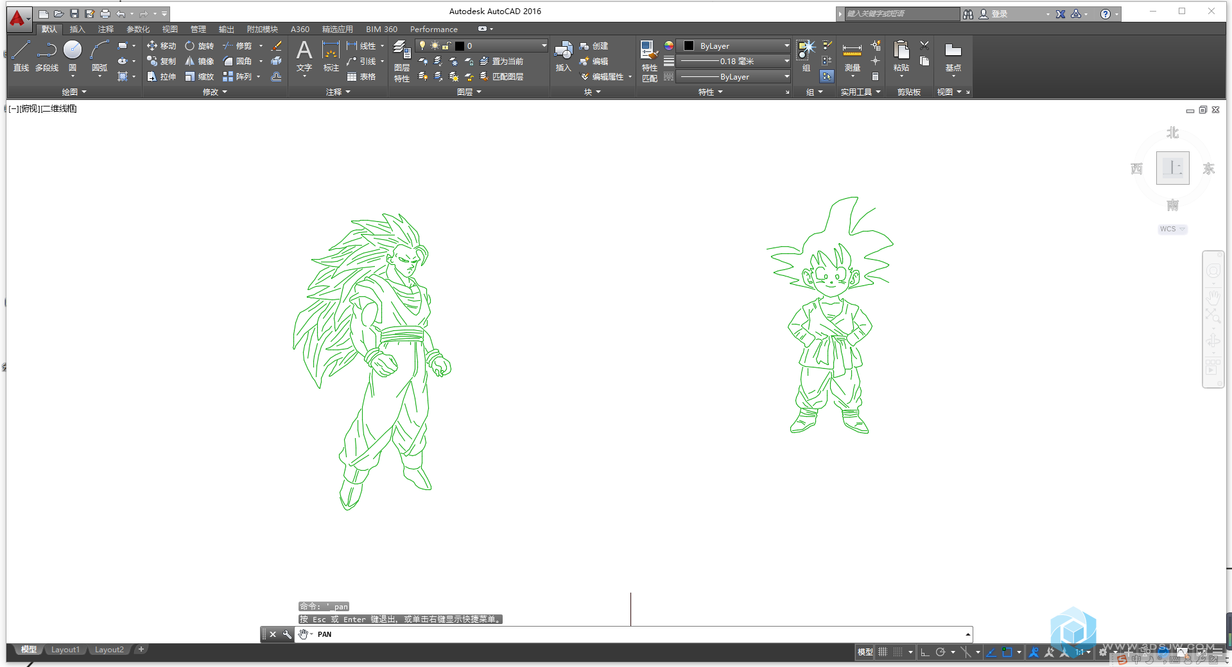Click the 标注 (Dimension) tool

tap(331, 56)
